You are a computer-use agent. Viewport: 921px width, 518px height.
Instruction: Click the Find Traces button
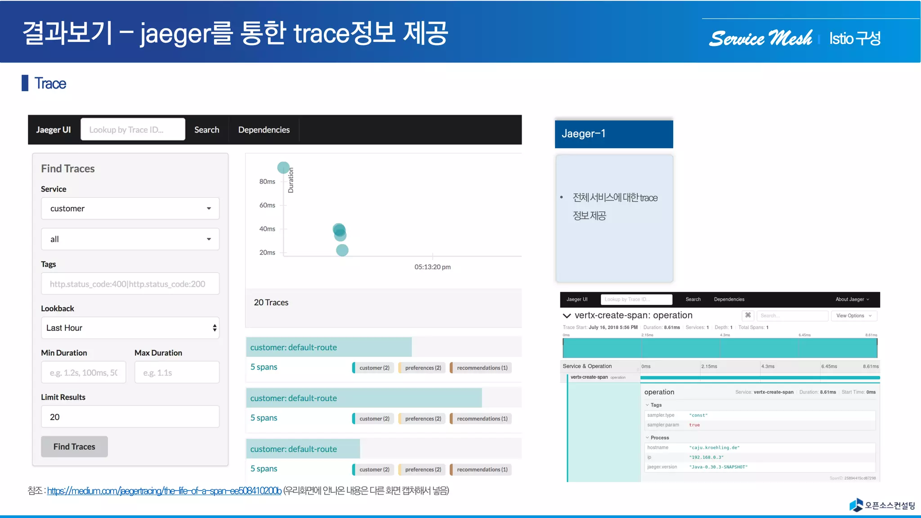coord(74,447)
